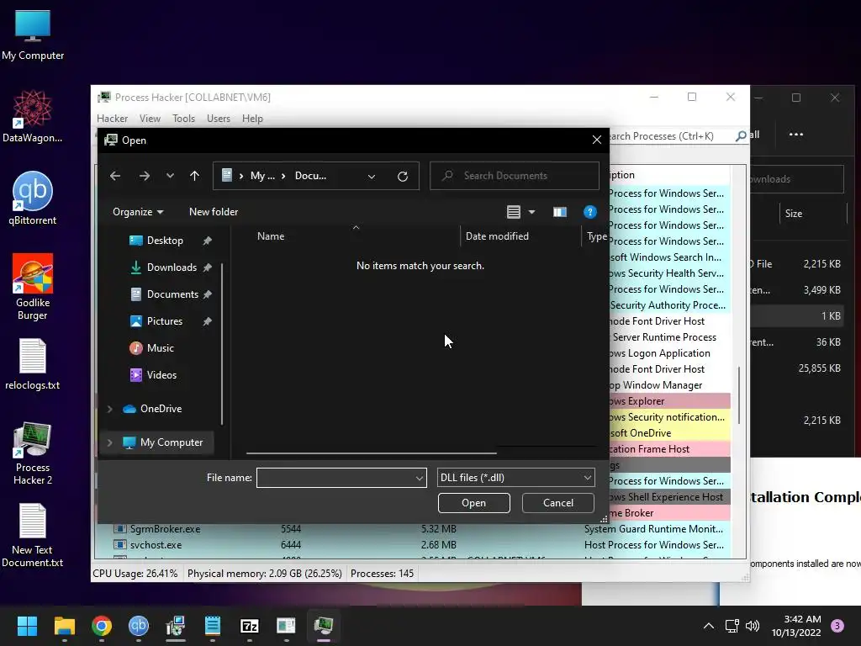861x646 pixels.
Task: Go back in the Open dialog
Action: tap(114, 176)
